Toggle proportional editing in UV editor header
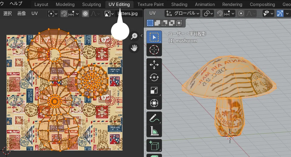Viewport: 291px width, 157px height. (85, 13)
